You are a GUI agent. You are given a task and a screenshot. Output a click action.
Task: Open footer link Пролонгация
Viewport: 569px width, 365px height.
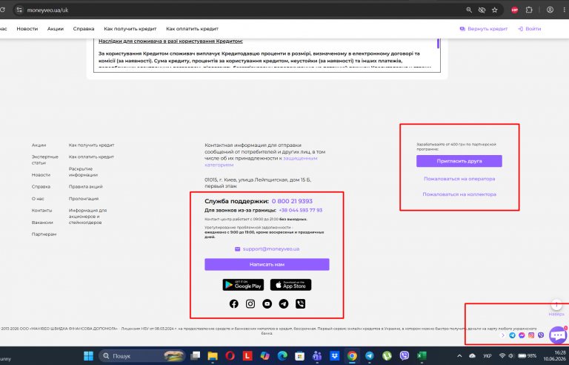84,199
